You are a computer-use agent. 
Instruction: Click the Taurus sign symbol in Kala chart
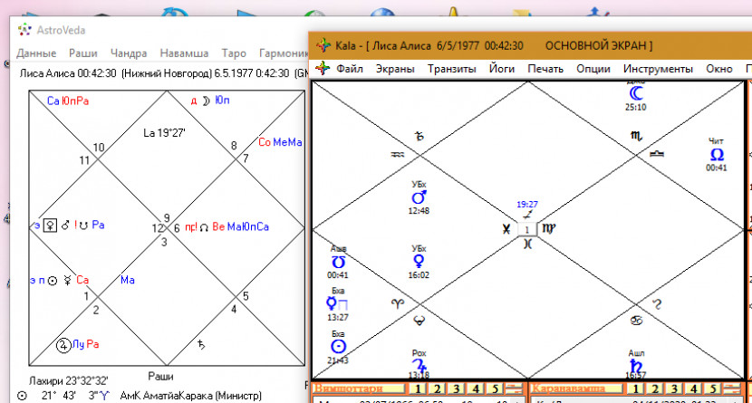tap(419, 321)
